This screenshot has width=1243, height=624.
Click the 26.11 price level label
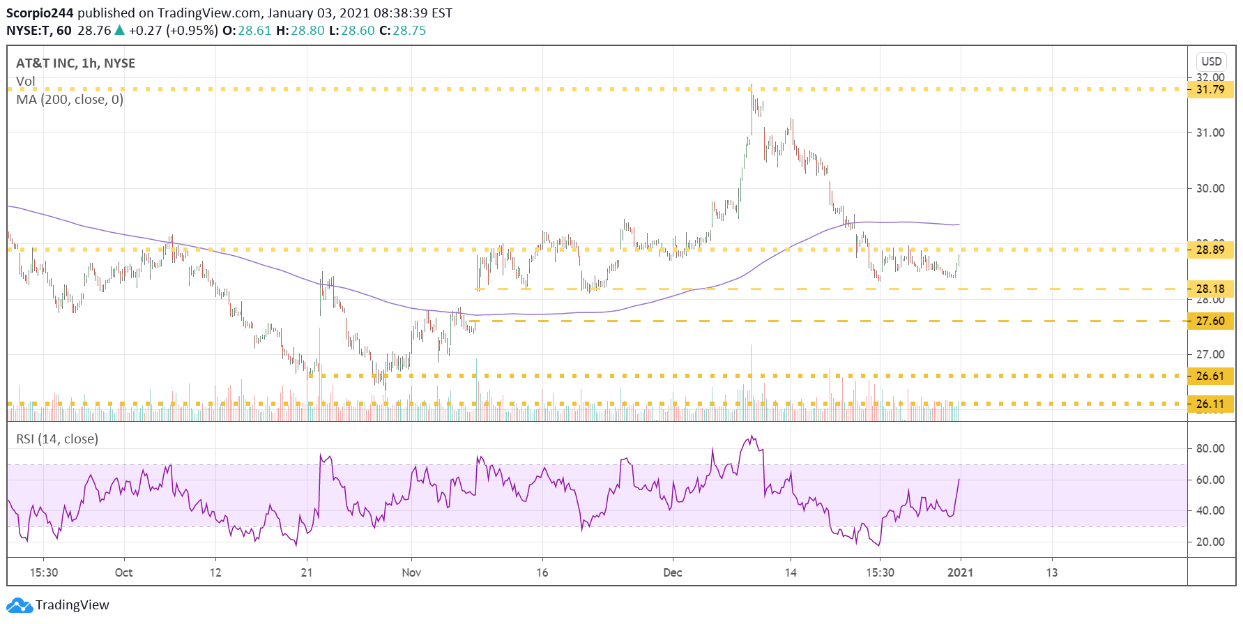tap(1210, 404)
